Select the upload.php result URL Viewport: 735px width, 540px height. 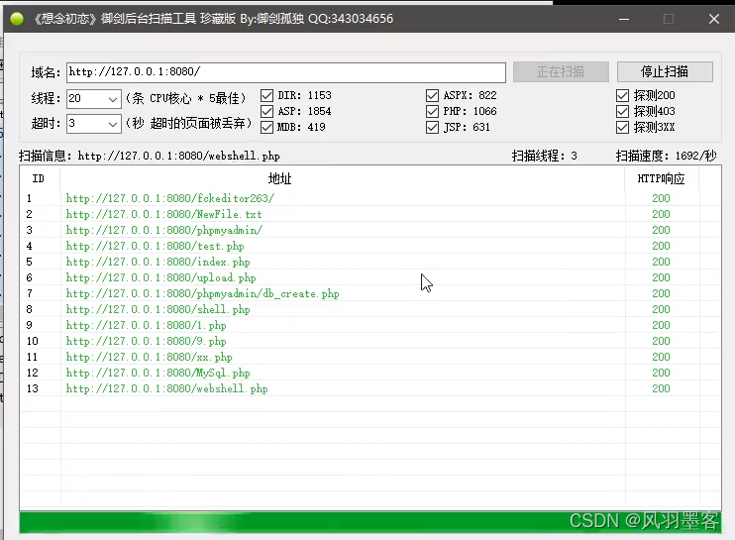(160, 278)
